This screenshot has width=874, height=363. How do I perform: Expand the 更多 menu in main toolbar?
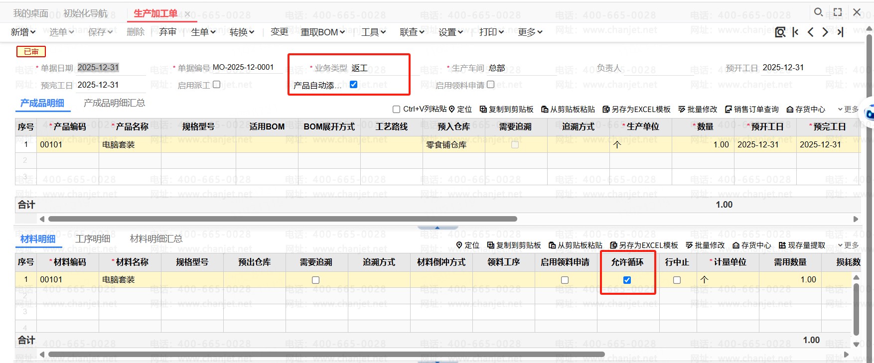tap(530, 32)
